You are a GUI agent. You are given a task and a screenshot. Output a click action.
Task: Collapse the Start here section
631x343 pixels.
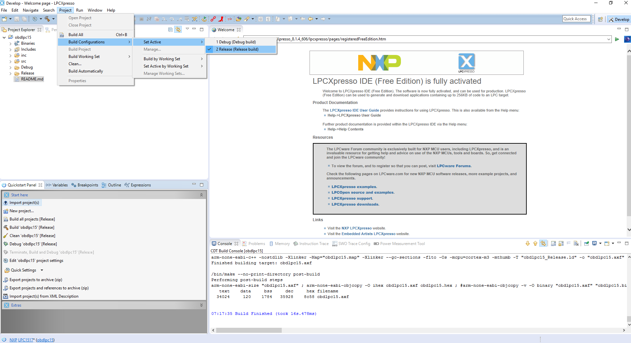pos(201,195)
